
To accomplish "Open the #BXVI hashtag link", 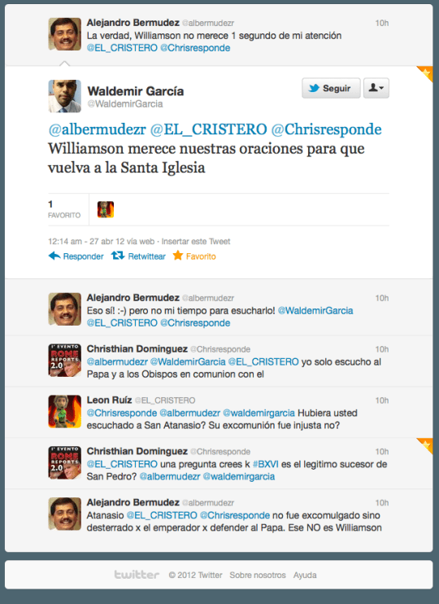I will tap(266, 464).
